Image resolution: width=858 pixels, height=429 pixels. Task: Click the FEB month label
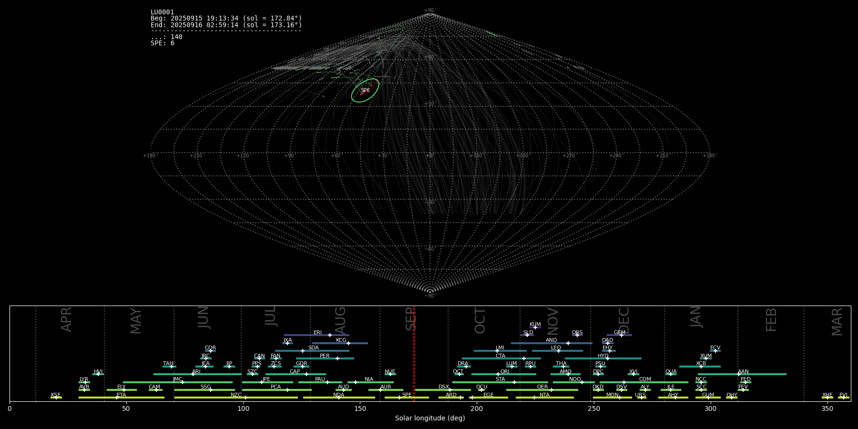[771, 320]
